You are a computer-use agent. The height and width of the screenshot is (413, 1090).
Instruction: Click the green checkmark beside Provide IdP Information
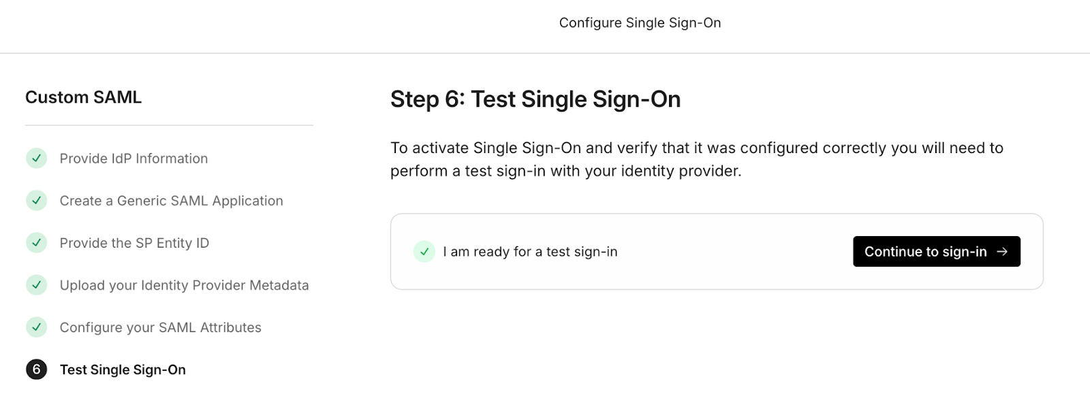(x=36, y=159)
